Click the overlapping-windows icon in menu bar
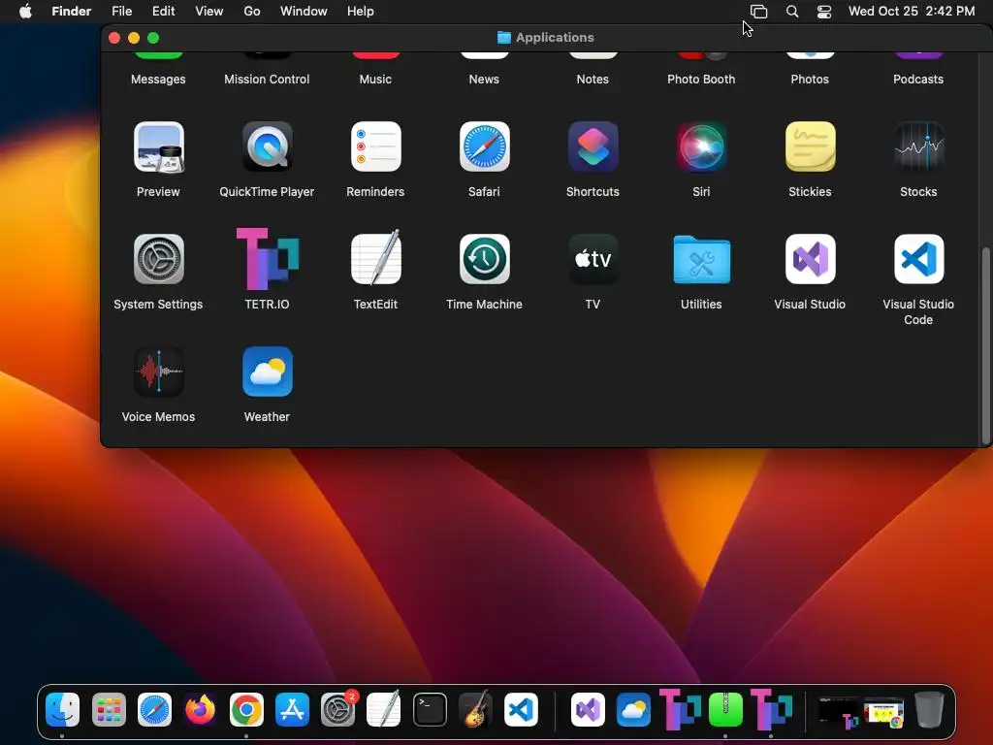This screenshot has width=993, height=745. click(758, 12)
